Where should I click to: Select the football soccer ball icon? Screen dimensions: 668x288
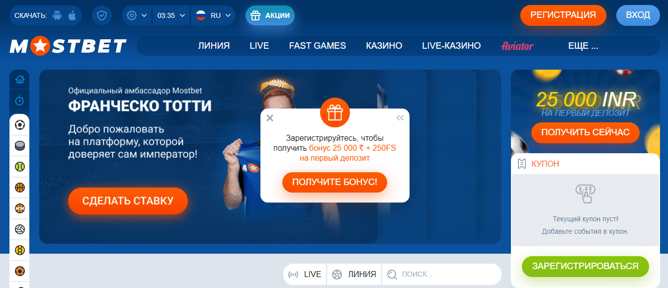point(20,125)
